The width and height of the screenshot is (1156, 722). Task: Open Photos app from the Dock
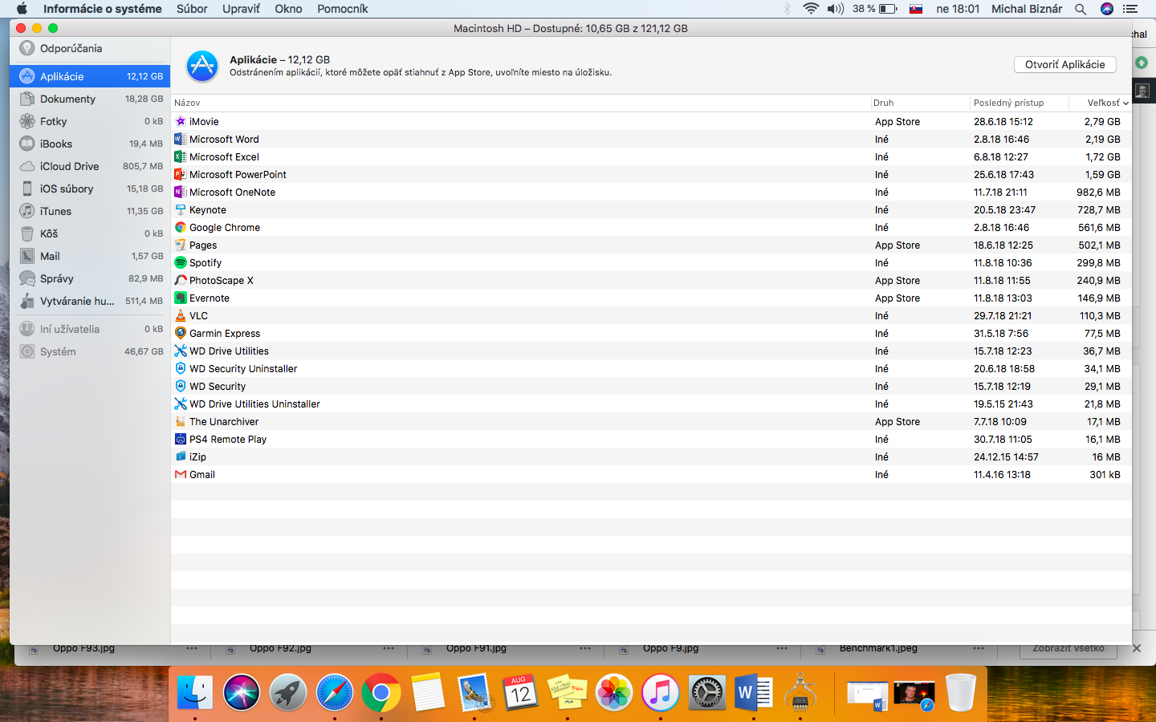click(614, 692)
